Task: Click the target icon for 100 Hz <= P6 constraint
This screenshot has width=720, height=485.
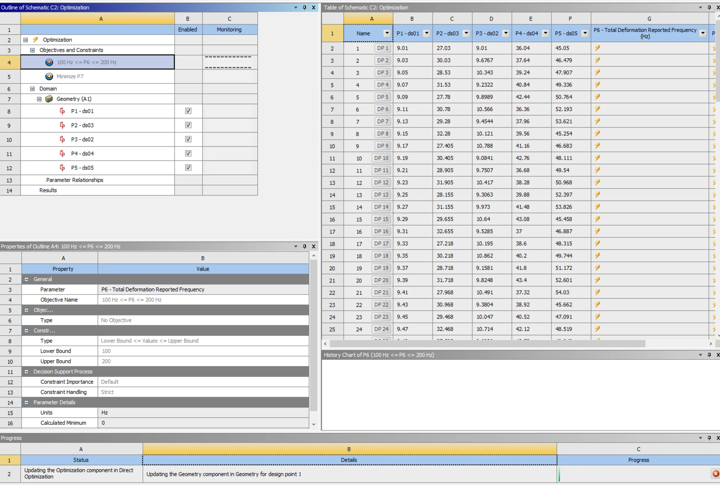Action: pyautogui.click(x=49, y=62)
